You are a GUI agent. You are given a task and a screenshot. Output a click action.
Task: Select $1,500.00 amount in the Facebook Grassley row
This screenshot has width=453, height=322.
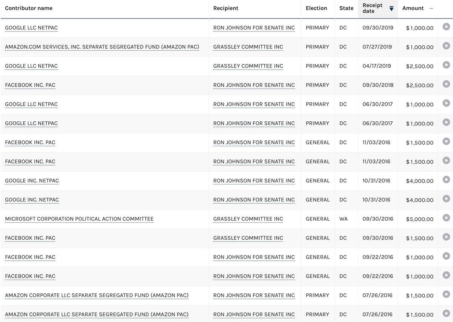419,238
